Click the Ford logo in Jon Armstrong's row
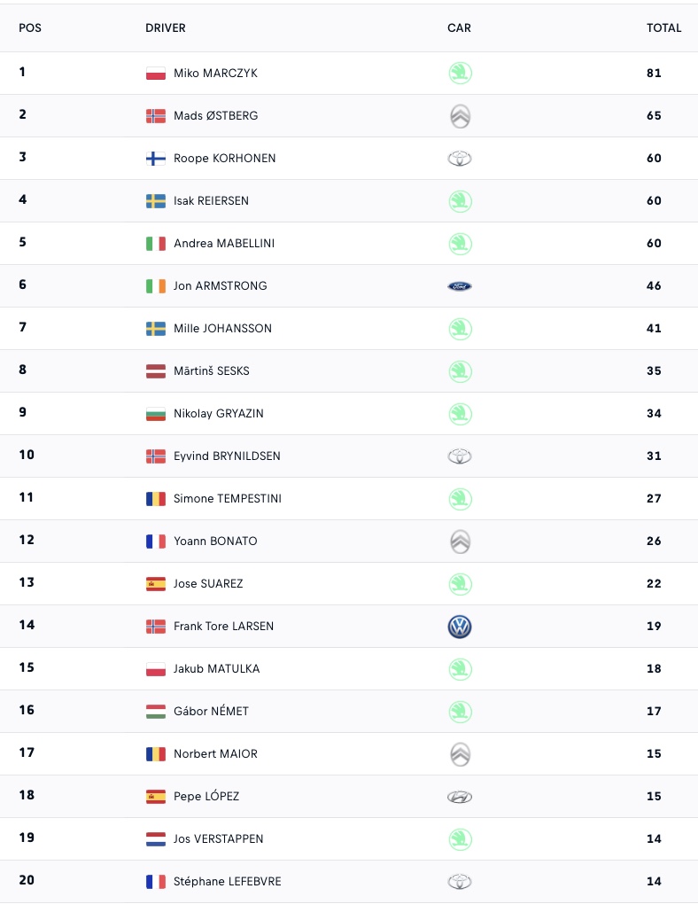Screen dimensions: 698x904 tap(460, 286)
